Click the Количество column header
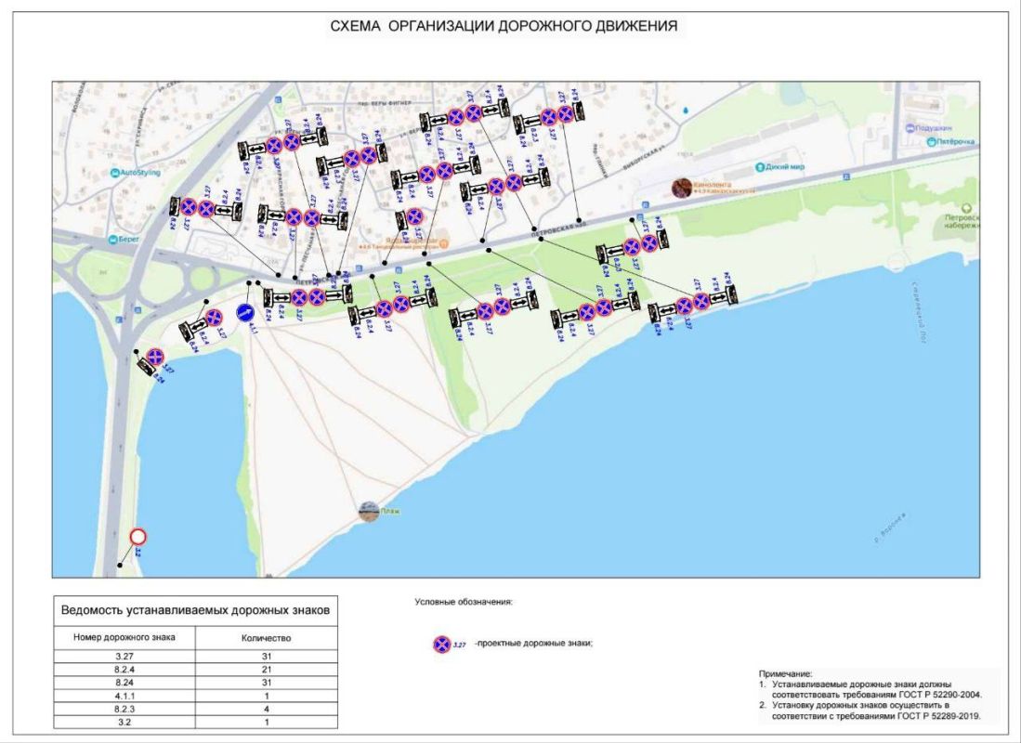The image size is (1021, 743). (267, 638)
